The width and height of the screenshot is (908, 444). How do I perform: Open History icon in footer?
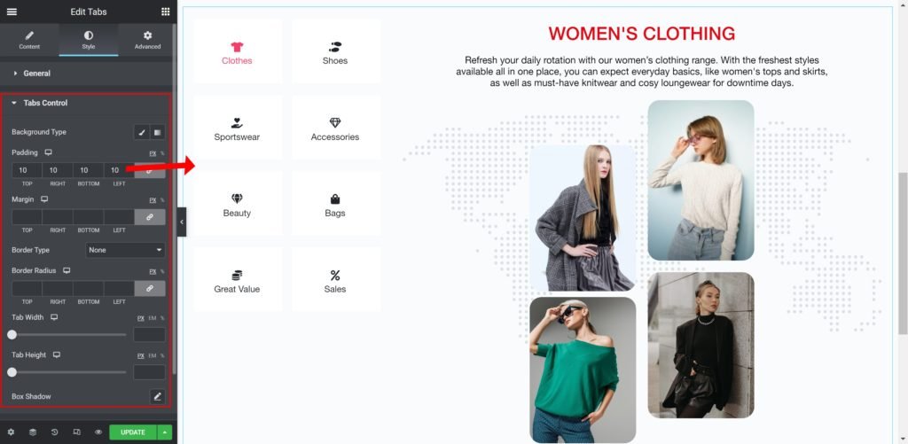coord(54,432)
